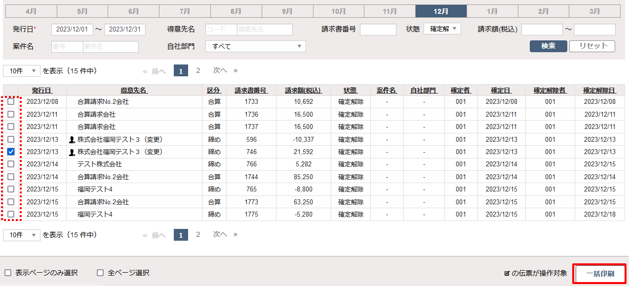Expand the 自社部門 dropdown set to すべて
The image size is (629, 286).
point(255,46)
